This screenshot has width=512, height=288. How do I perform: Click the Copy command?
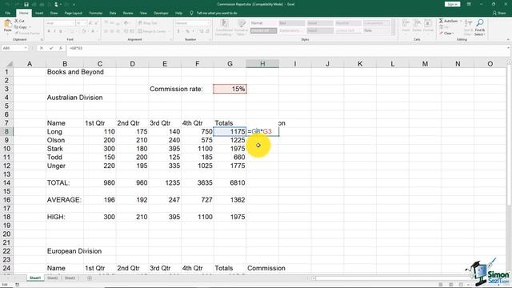(x=20, y=27)
